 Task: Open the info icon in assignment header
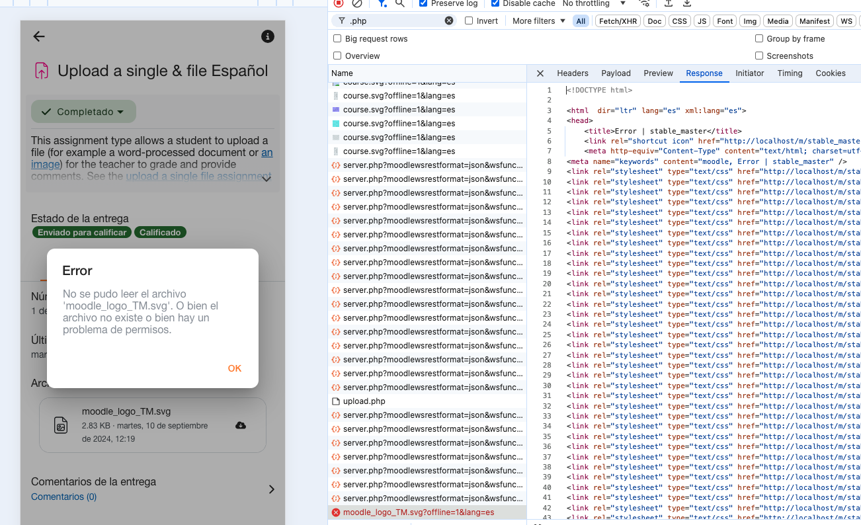[268, 36]
